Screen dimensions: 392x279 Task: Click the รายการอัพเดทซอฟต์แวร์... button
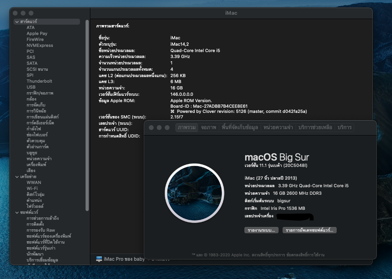pos(310,230)
